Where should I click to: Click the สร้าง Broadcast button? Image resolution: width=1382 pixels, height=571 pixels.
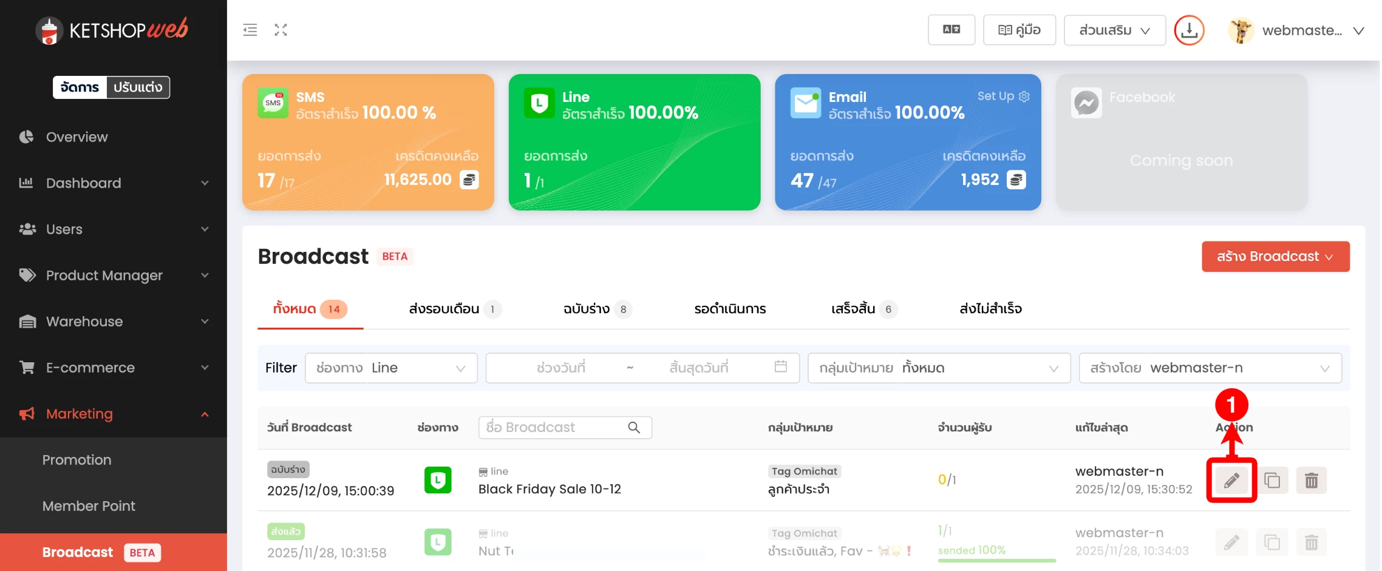tap(1275, 257)
